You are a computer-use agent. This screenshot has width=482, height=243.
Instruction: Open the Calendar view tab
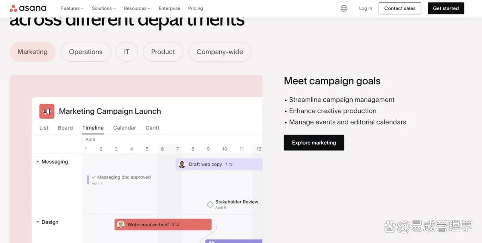tap(125, 128)
